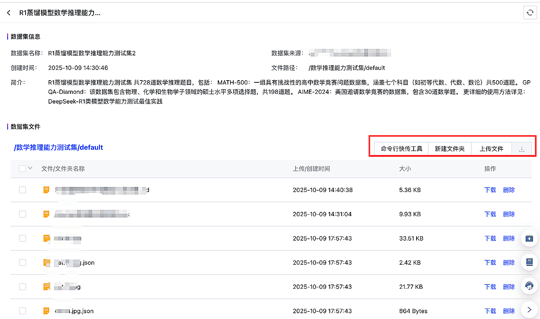Delete the 21.77 KB file
The width and height of the screenshot is (540, 319).
tap(509, 287)
